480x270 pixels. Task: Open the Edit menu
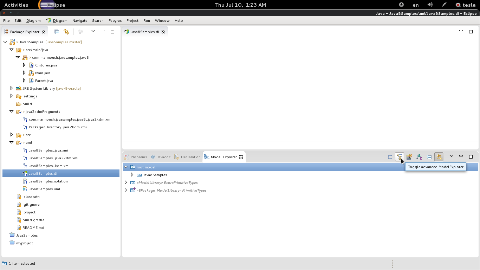(18, 20)
